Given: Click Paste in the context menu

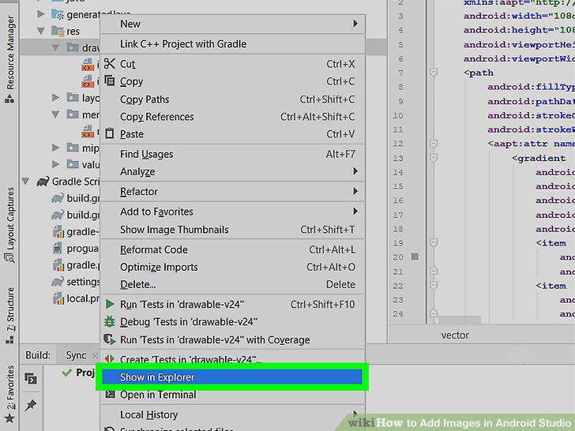Looking at the screenshot, I should click(231, 134).
